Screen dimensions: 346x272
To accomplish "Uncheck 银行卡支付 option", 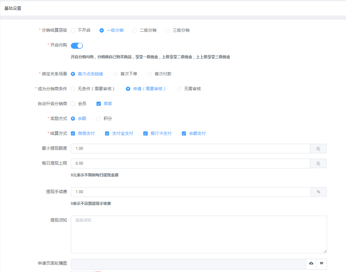I will pos(145,134).
